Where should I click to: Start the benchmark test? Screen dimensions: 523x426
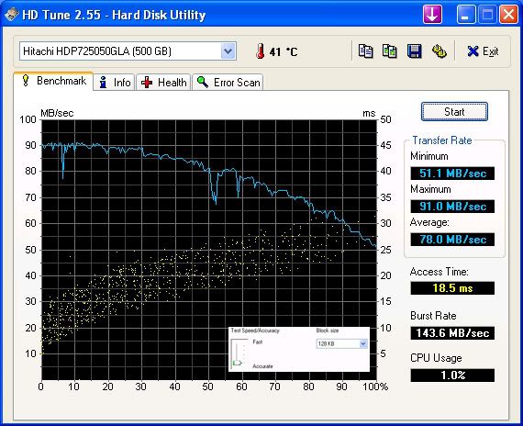(454, 112)
